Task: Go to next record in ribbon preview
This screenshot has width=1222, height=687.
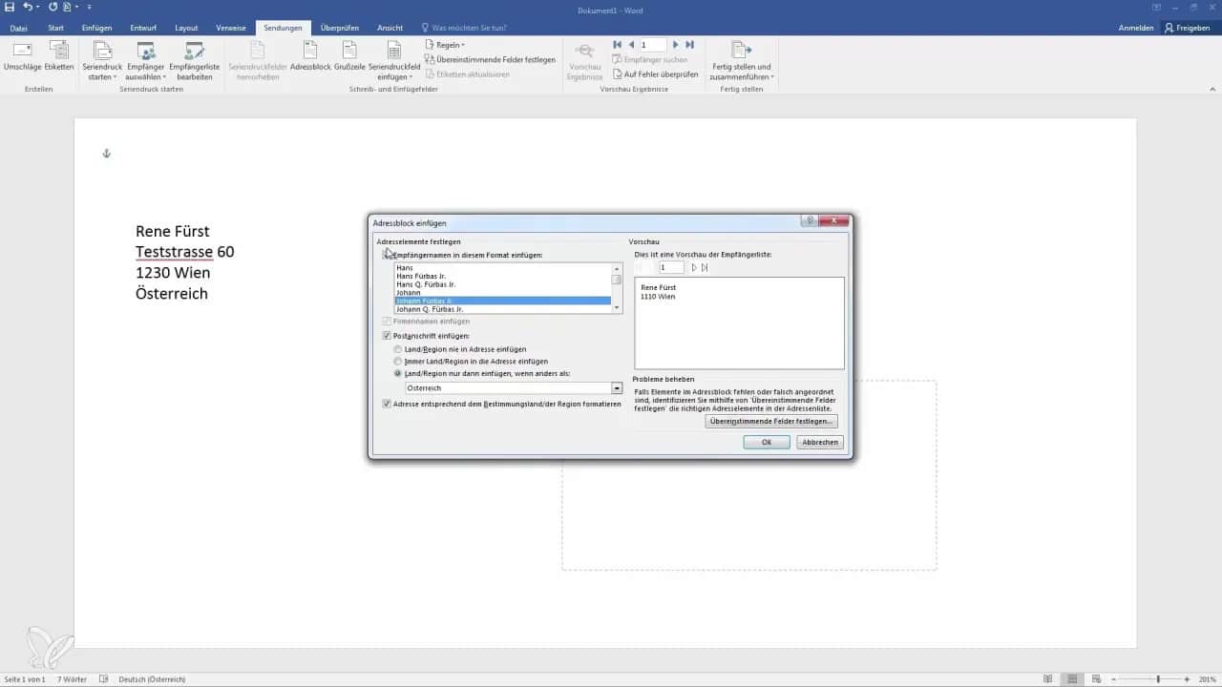Action: pos(676,45)
